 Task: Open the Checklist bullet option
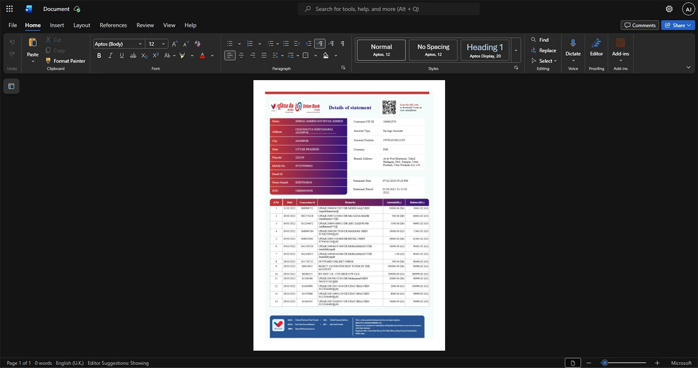pos(286,44)
